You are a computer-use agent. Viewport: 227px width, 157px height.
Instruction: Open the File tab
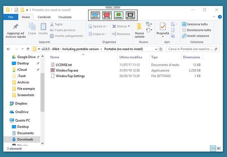coord(11,17)
